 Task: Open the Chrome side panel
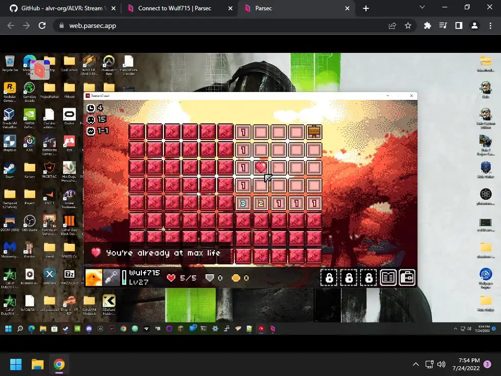click(459, 25)
